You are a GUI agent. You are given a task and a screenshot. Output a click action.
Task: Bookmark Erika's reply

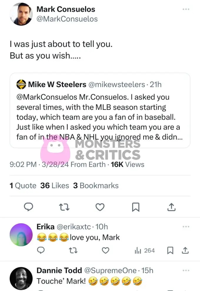pos(170,251)
